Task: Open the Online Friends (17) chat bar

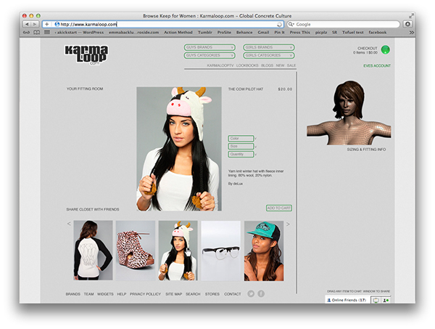Action: 347,300
